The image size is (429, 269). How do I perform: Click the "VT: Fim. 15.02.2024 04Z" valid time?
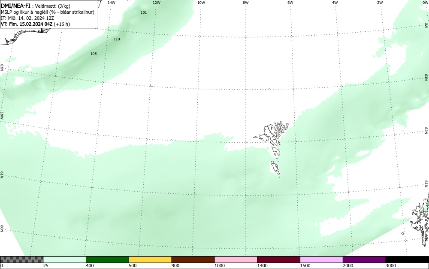(27, 24)
